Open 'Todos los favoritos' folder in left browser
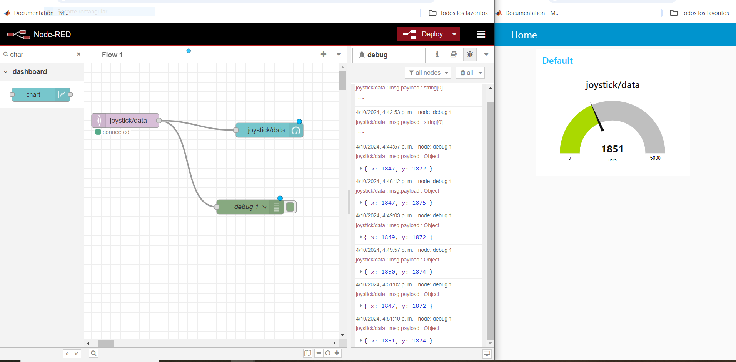This screenshot has height=362, width=736. [458, 13]
